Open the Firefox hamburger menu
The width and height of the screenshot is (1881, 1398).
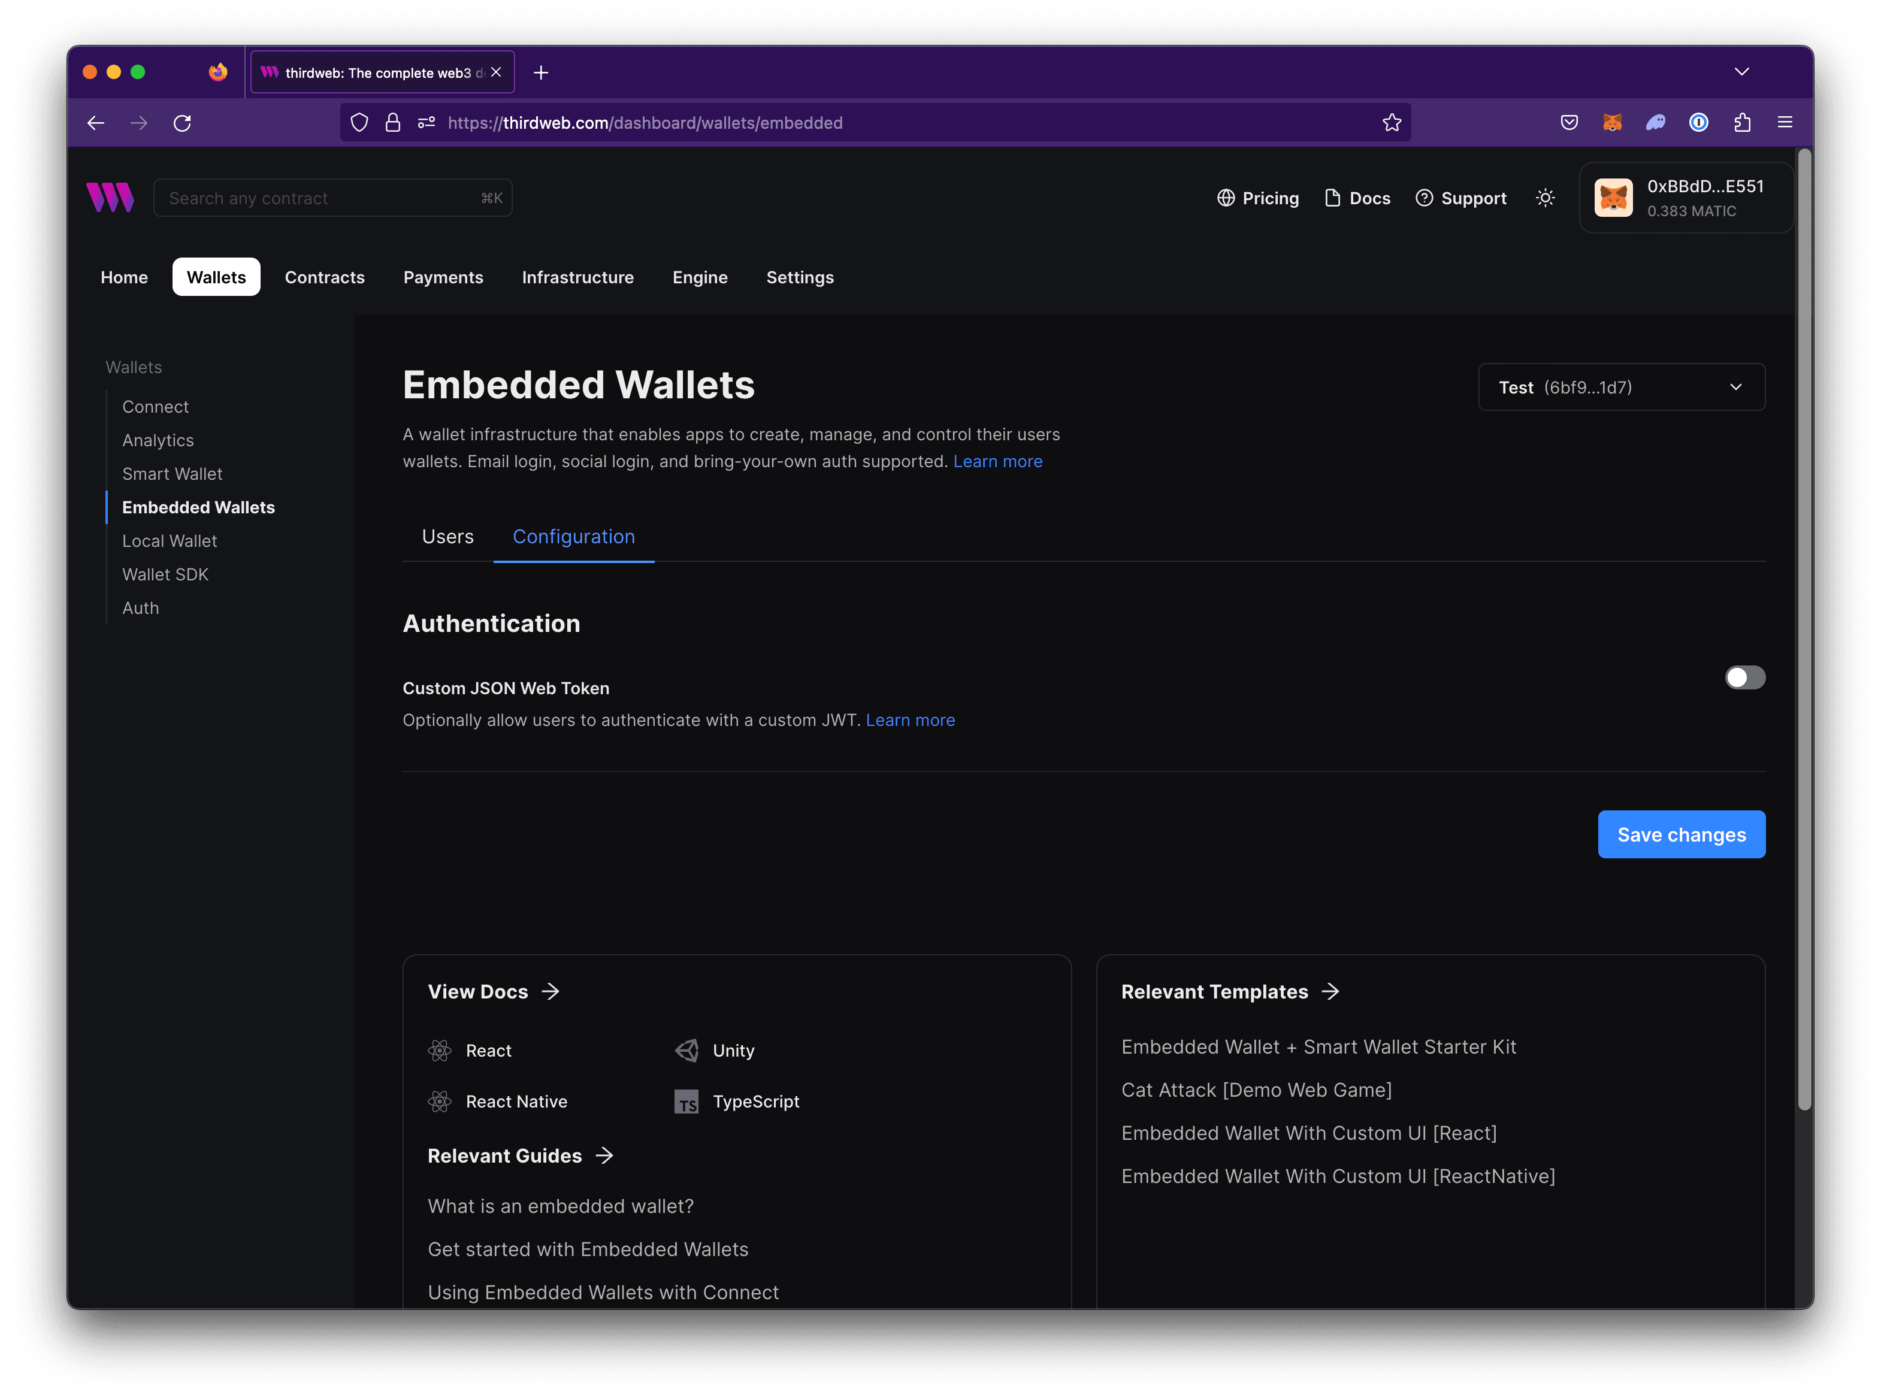[1785, 123]
